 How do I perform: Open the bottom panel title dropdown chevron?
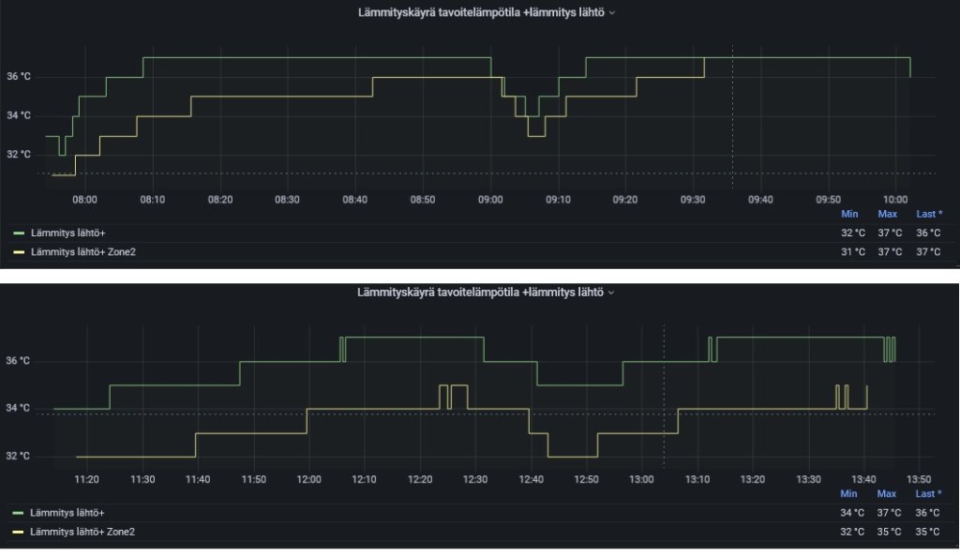tap(610, 293)
